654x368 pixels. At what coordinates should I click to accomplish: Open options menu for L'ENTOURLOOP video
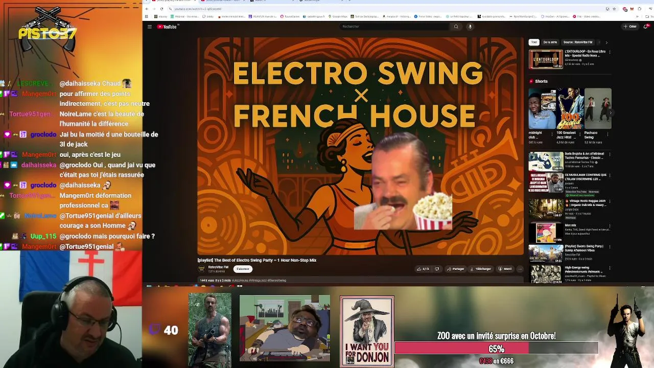[x=610, y=52]
